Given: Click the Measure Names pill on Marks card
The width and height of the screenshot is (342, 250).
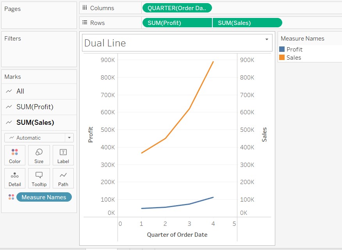Looking at the screenshot, I should click(x=44, y=197).
